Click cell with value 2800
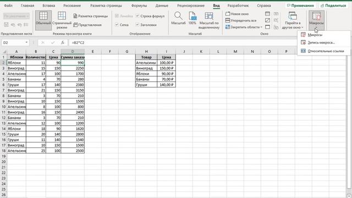The height and width of the screenshot is (198, 352). click(x=73, y=134)
